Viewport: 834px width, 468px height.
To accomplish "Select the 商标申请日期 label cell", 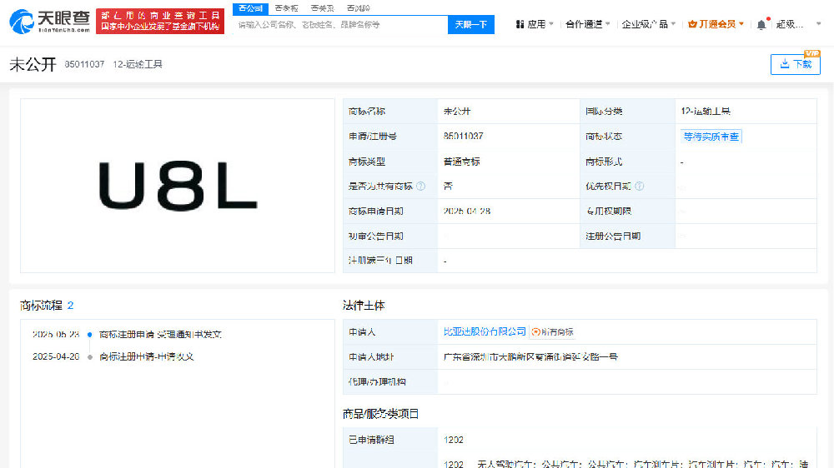I will tap(390, 211).
